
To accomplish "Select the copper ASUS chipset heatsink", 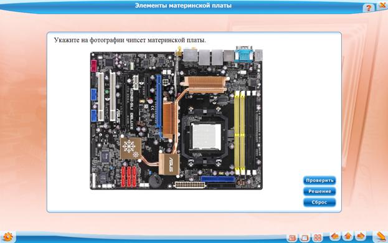I will 169,164.
